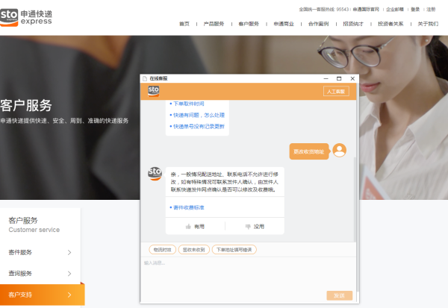Click the user avatar icon in chat
The height and width of the screenshot is (308, 448).
point(340,150)
